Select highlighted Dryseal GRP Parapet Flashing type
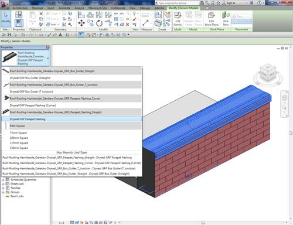Viewport: 293px width, 225px height. tap(71, 119)
